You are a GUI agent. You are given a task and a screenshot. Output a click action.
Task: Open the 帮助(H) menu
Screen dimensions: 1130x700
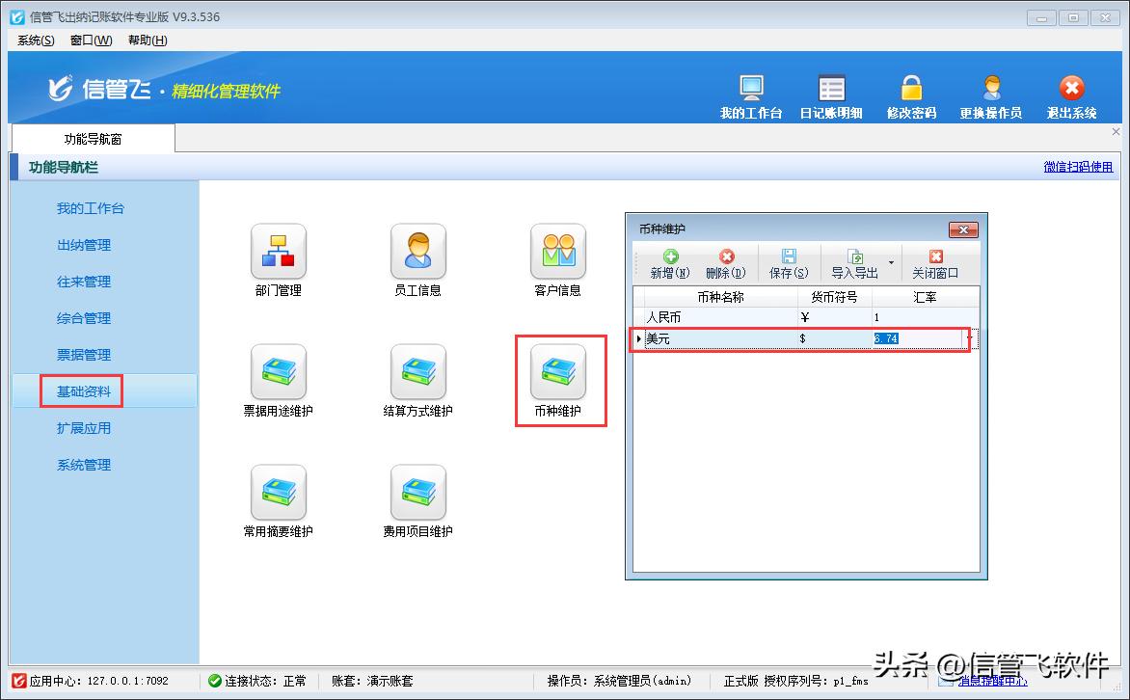pyautogui.click(x=148, y=40)
